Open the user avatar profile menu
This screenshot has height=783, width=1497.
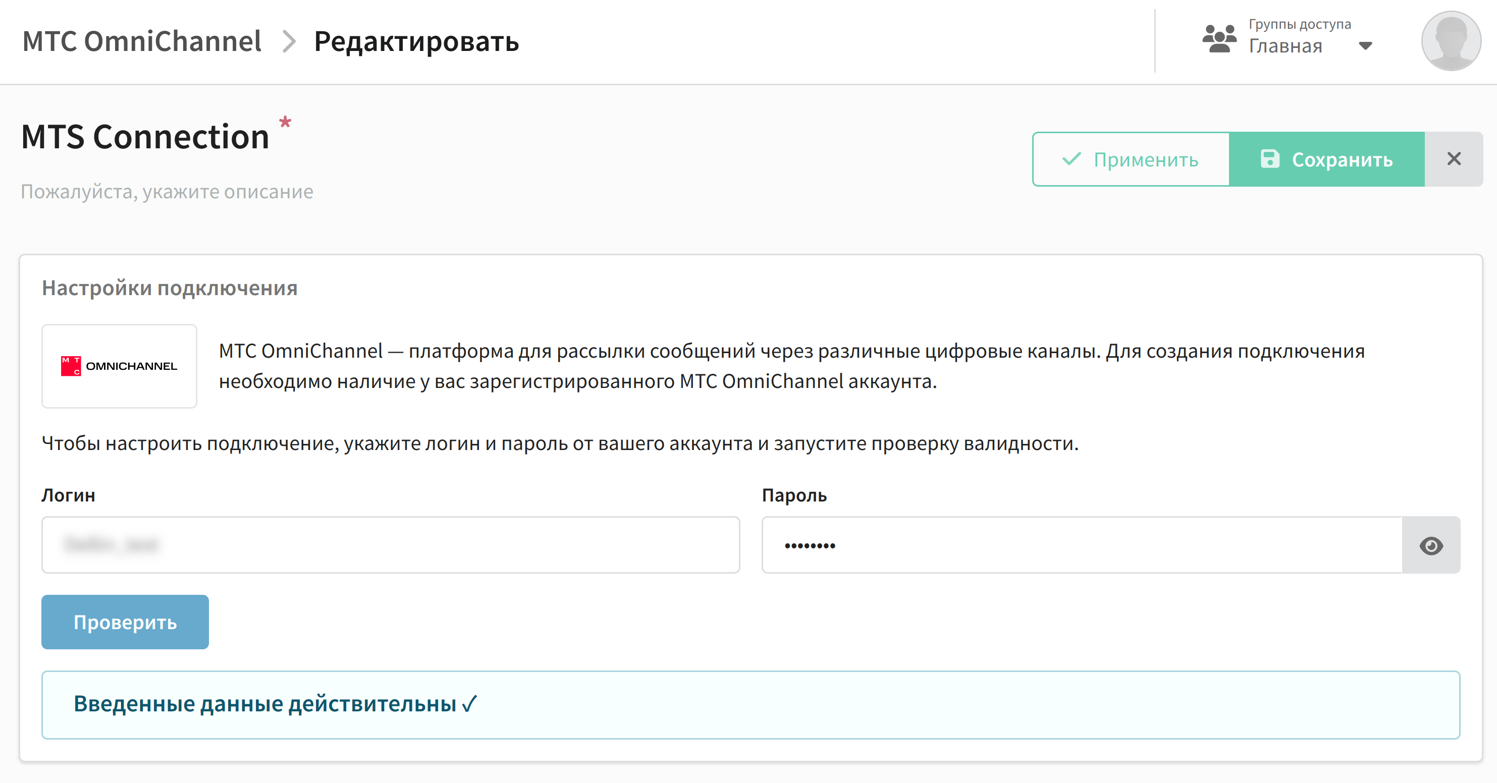[x=1451, y=41]
